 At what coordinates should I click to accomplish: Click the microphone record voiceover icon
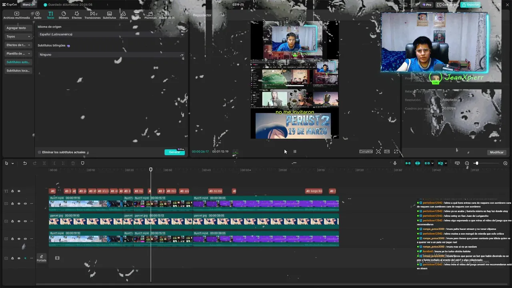395,163
